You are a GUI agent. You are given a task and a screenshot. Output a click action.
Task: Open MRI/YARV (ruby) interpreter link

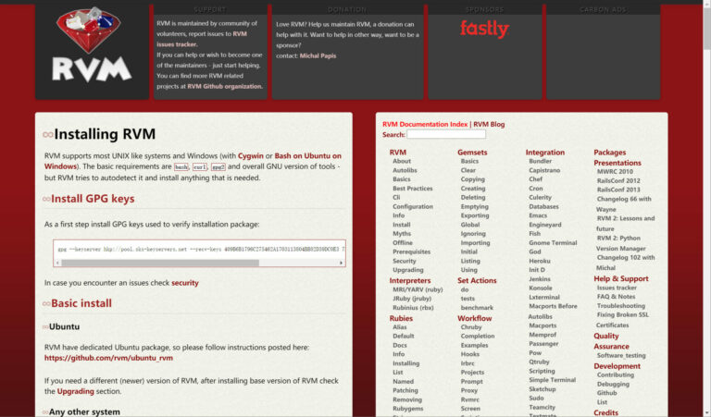click(418, 289)
